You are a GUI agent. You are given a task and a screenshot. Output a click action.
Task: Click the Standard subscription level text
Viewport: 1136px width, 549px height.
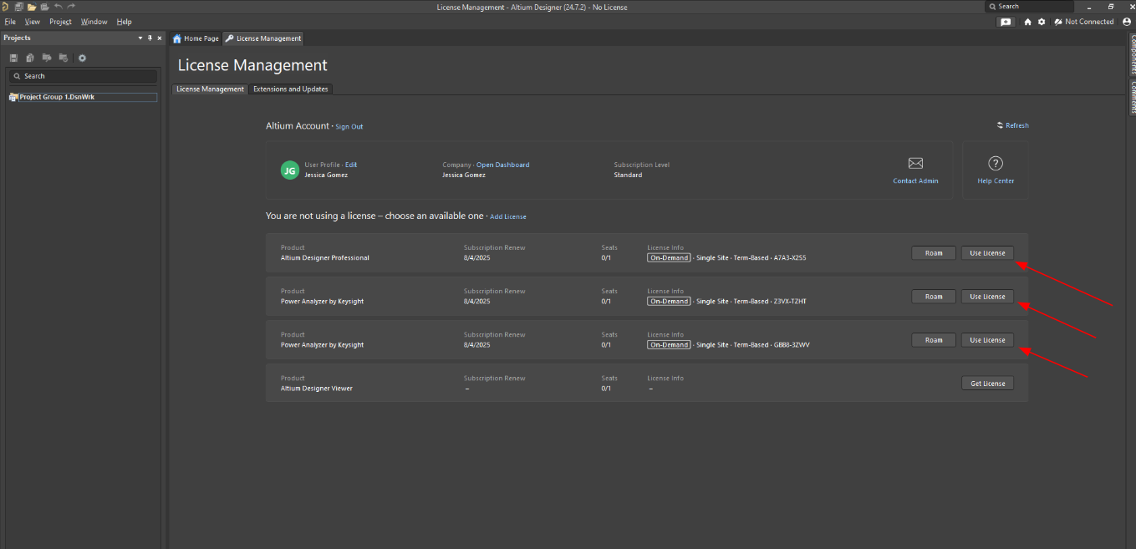tap(628, 175)
